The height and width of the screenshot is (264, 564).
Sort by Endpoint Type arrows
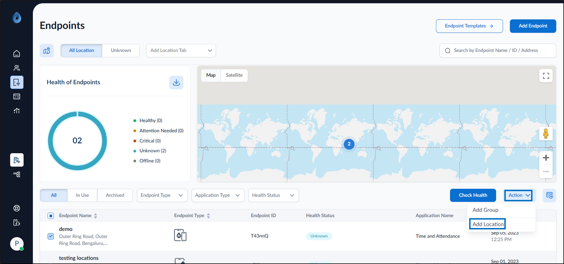(x=208, y=216)
